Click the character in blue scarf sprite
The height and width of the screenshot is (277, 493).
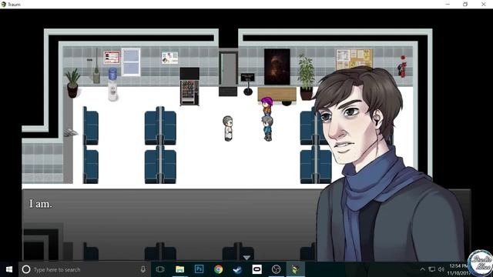click(267, 128)
